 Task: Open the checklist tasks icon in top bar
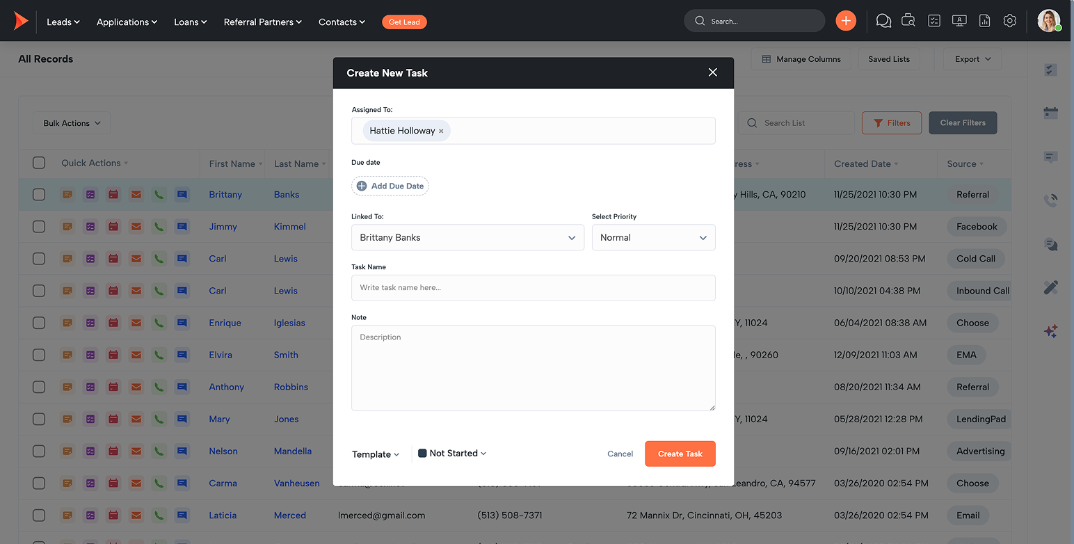click(934, 21)
